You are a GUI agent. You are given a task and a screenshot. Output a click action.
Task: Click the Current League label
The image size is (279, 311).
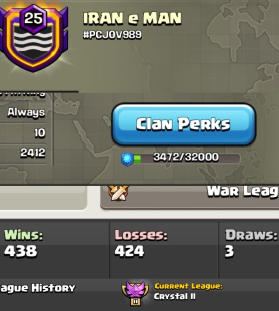[188, 286]
